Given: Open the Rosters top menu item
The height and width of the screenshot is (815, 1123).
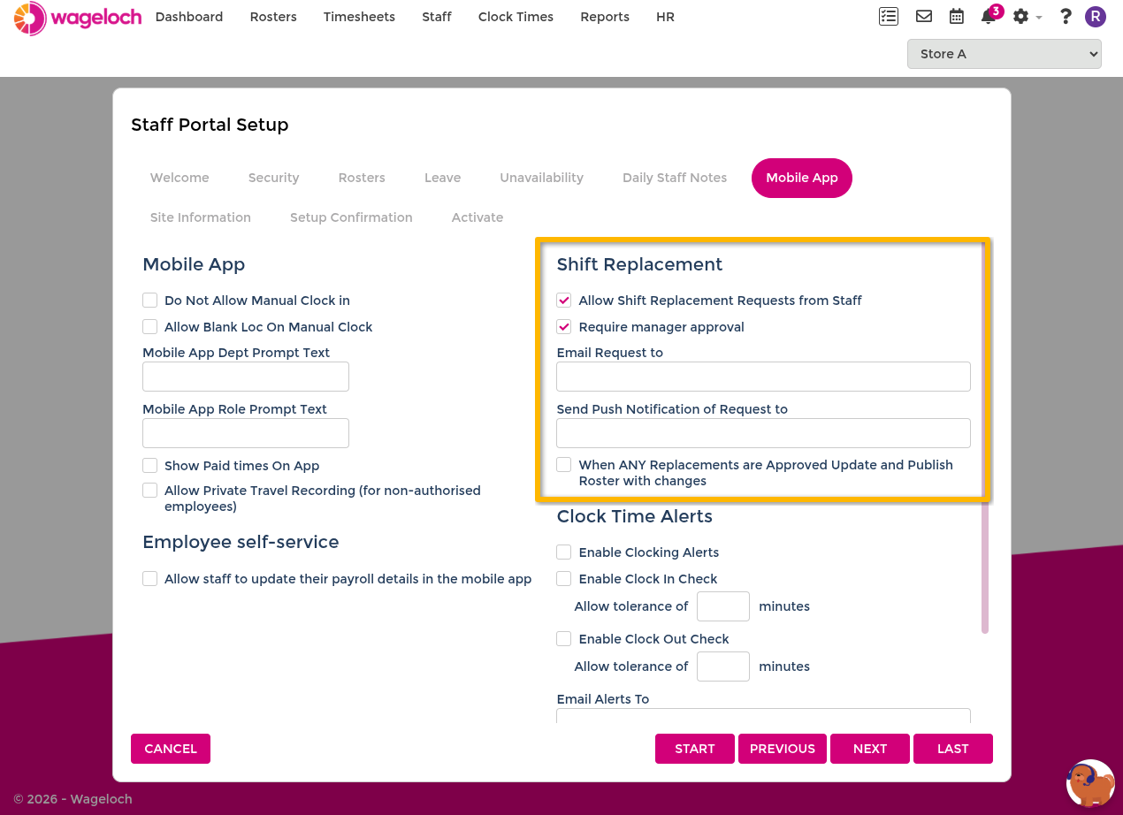Looking at the screenshot, I should [273, 17].
